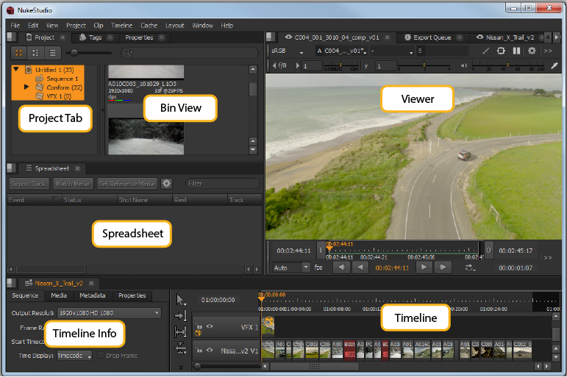Open the Spreadsheet settings gear

coord(167,184)
